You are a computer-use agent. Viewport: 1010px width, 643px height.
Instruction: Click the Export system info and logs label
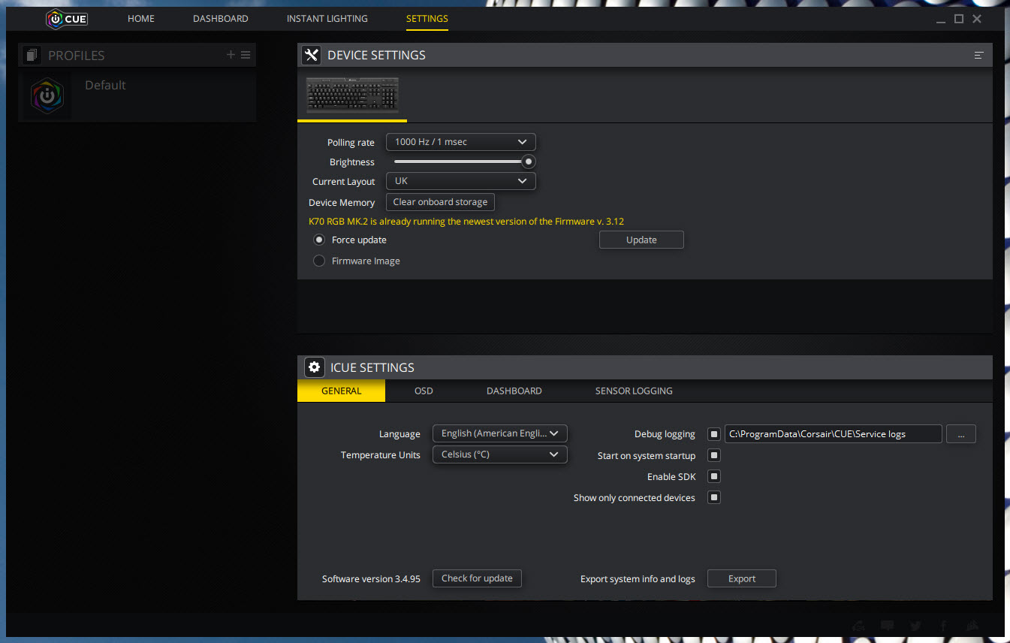638,579
